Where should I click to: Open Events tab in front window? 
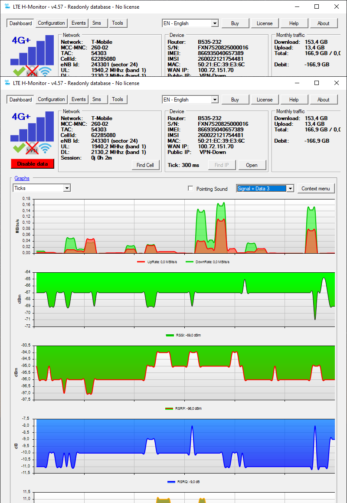click(79, 99)
